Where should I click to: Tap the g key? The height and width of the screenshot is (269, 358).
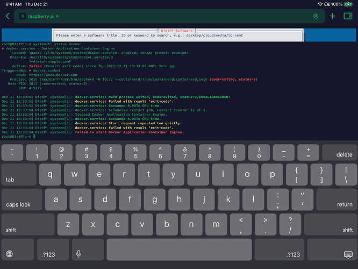pyautogui.click(x=154, y=200)
